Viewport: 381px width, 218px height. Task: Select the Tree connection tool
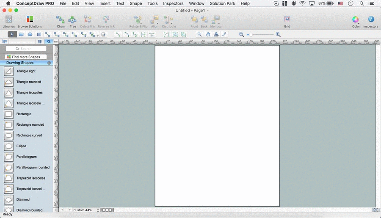72,19
